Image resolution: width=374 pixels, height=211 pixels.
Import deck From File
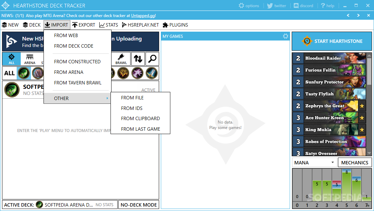point(140,98)
